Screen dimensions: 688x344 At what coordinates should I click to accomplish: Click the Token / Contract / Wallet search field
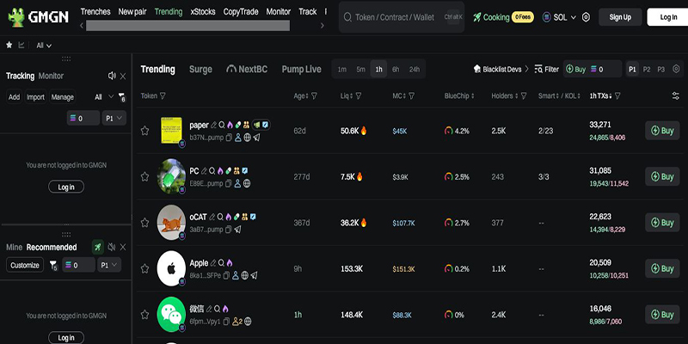401,17
